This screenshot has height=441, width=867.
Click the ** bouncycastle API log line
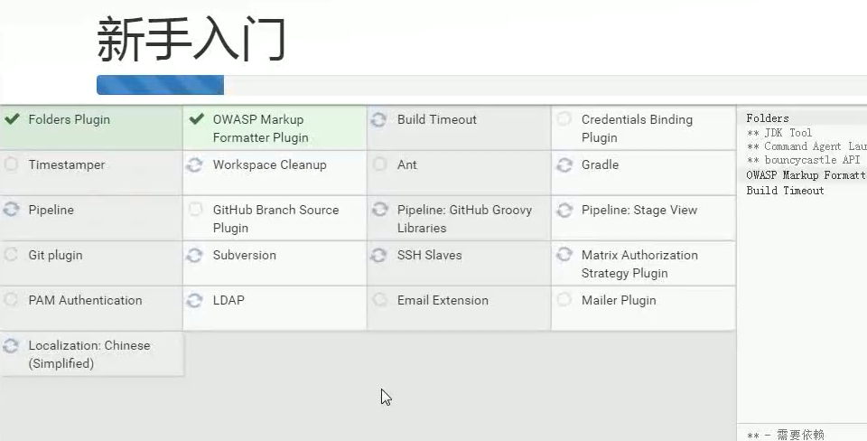click(x=803, y=160)
